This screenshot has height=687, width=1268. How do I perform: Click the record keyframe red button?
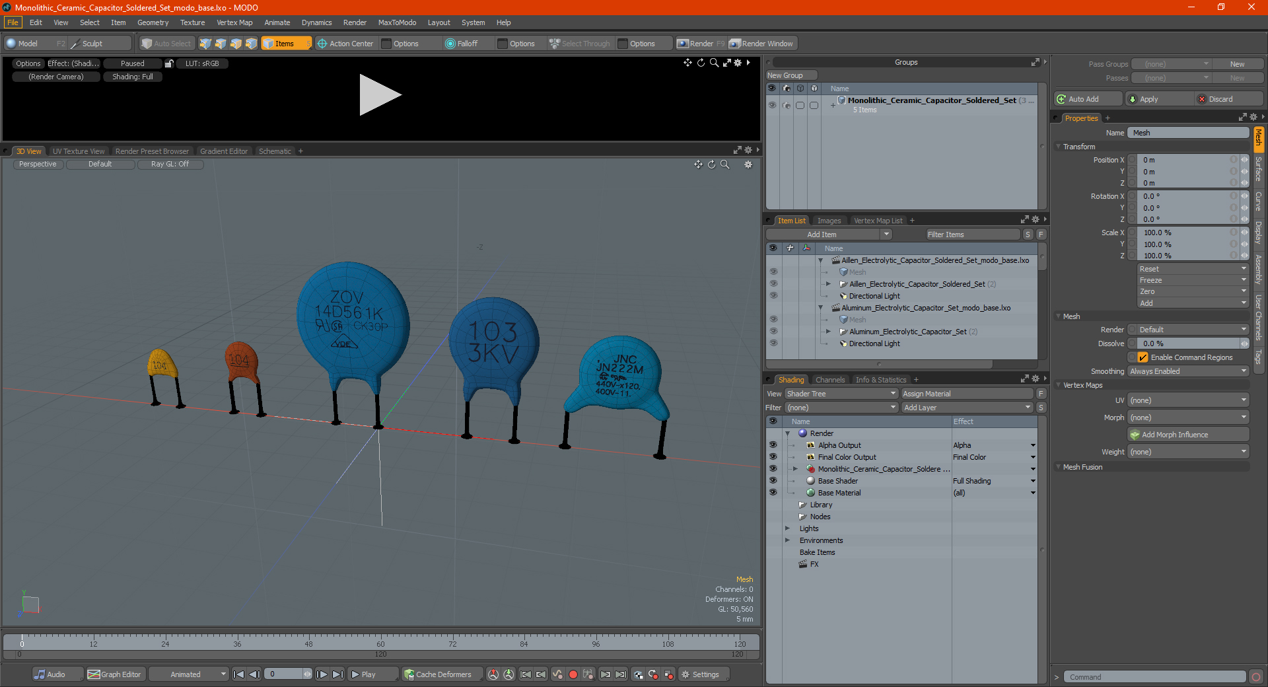click(573, 674)
